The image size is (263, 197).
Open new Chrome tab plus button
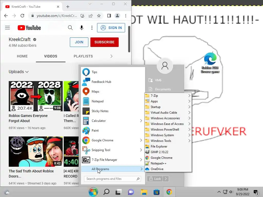(x=68, y=7)
